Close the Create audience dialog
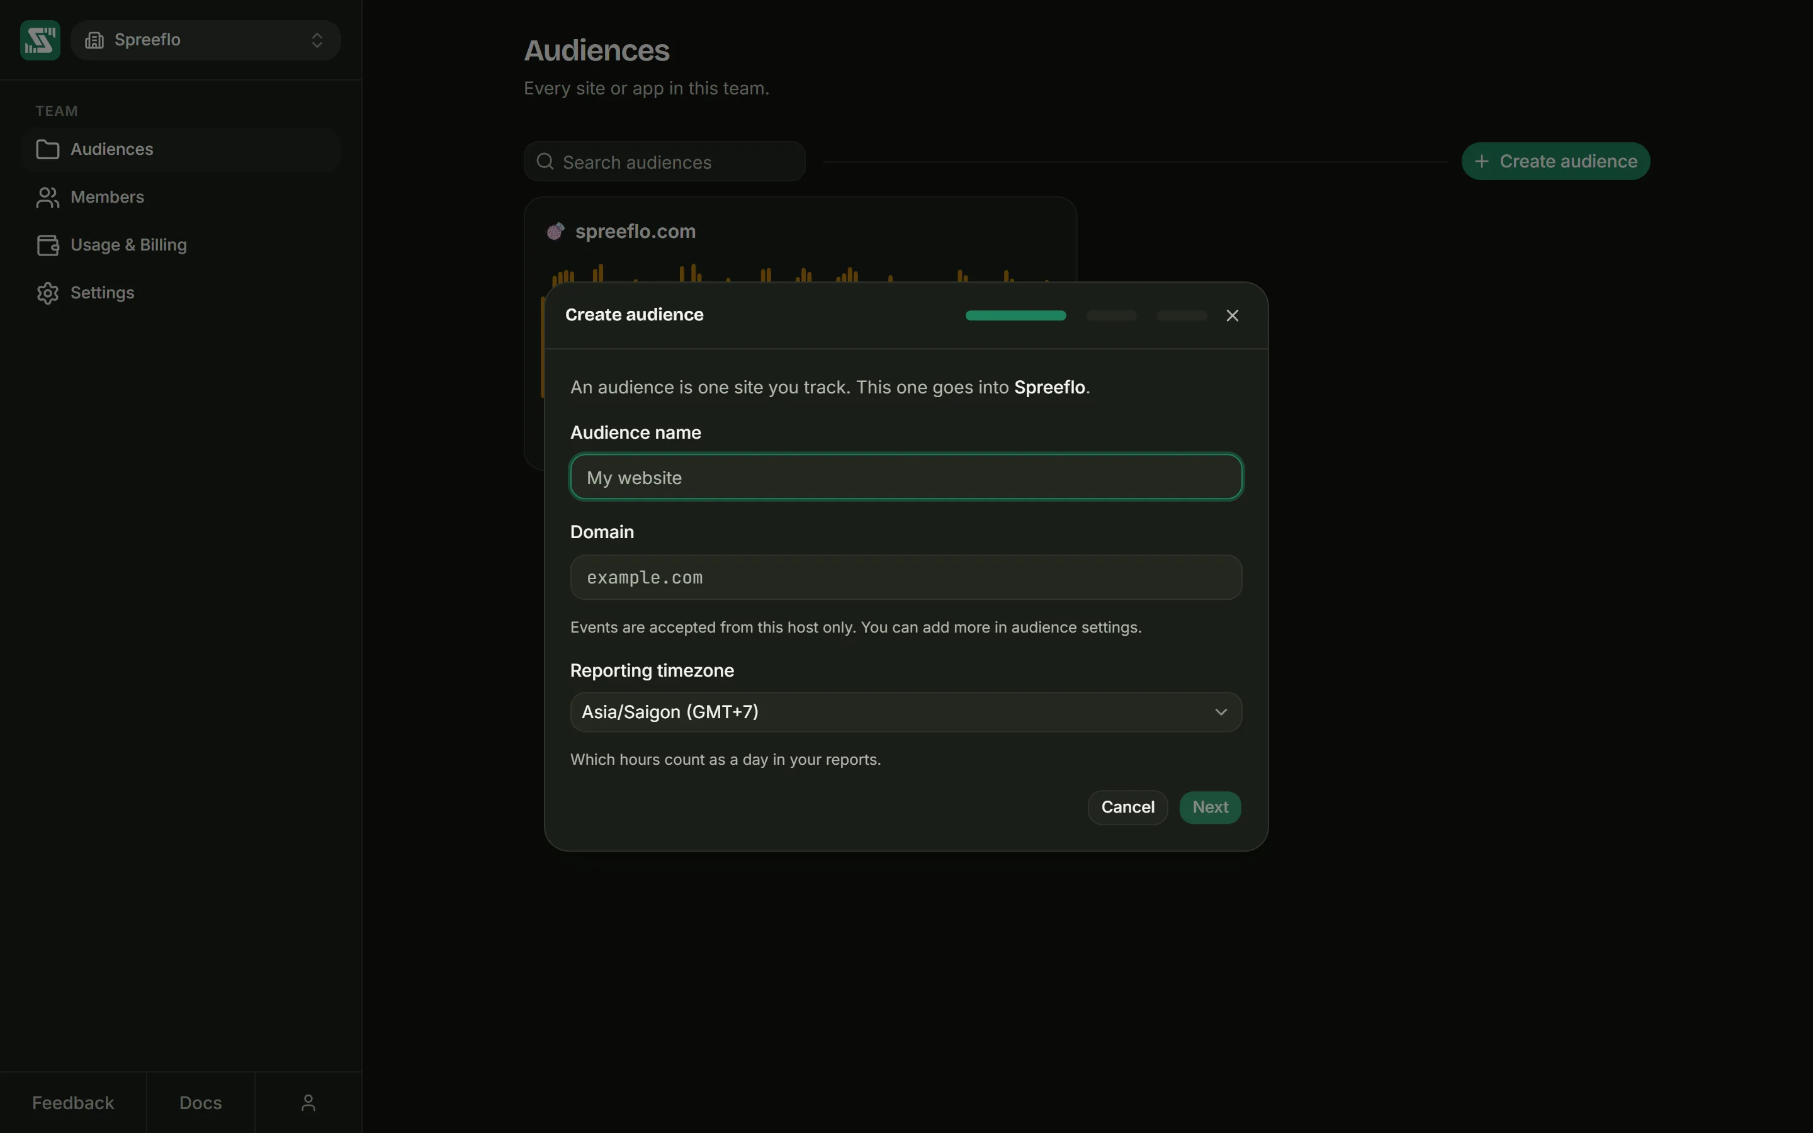 [x=1233, y=315]
